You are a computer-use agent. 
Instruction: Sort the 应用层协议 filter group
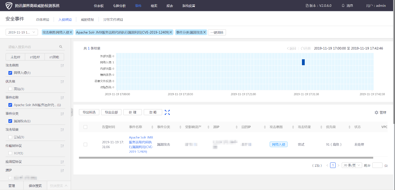click(62, 162)
